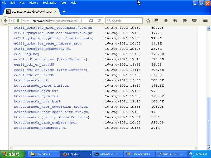Download howtoburncds_hocr_searchtext.txt.gz
The height and width of the screenshot is (158, 211).
51,112
